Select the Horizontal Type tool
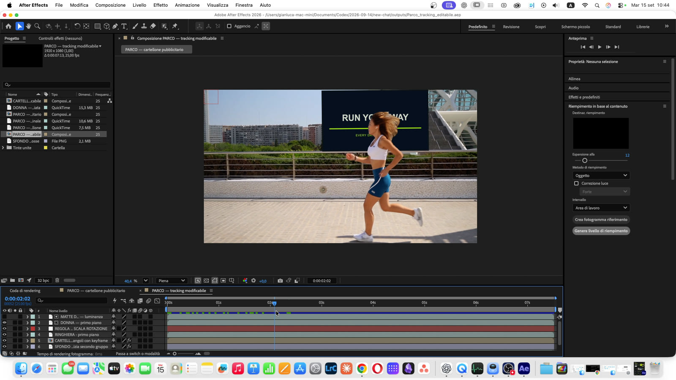Image resolution: width=676 pixels, height=380 pixels. [124, 26]
